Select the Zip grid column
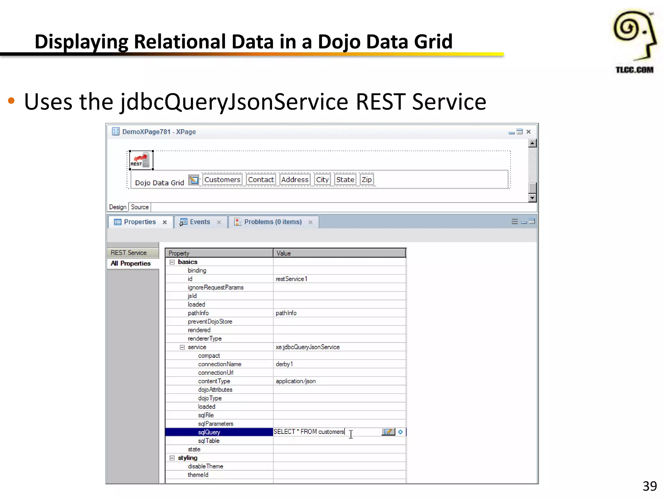The image size is (664, 498). pos(367,180)
